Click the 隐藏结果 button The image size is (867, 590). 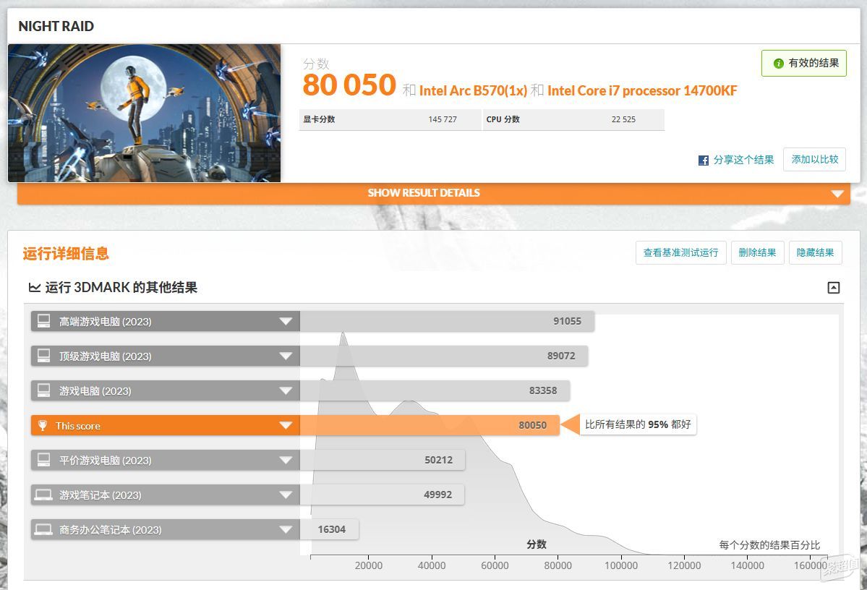coord(815,252)
